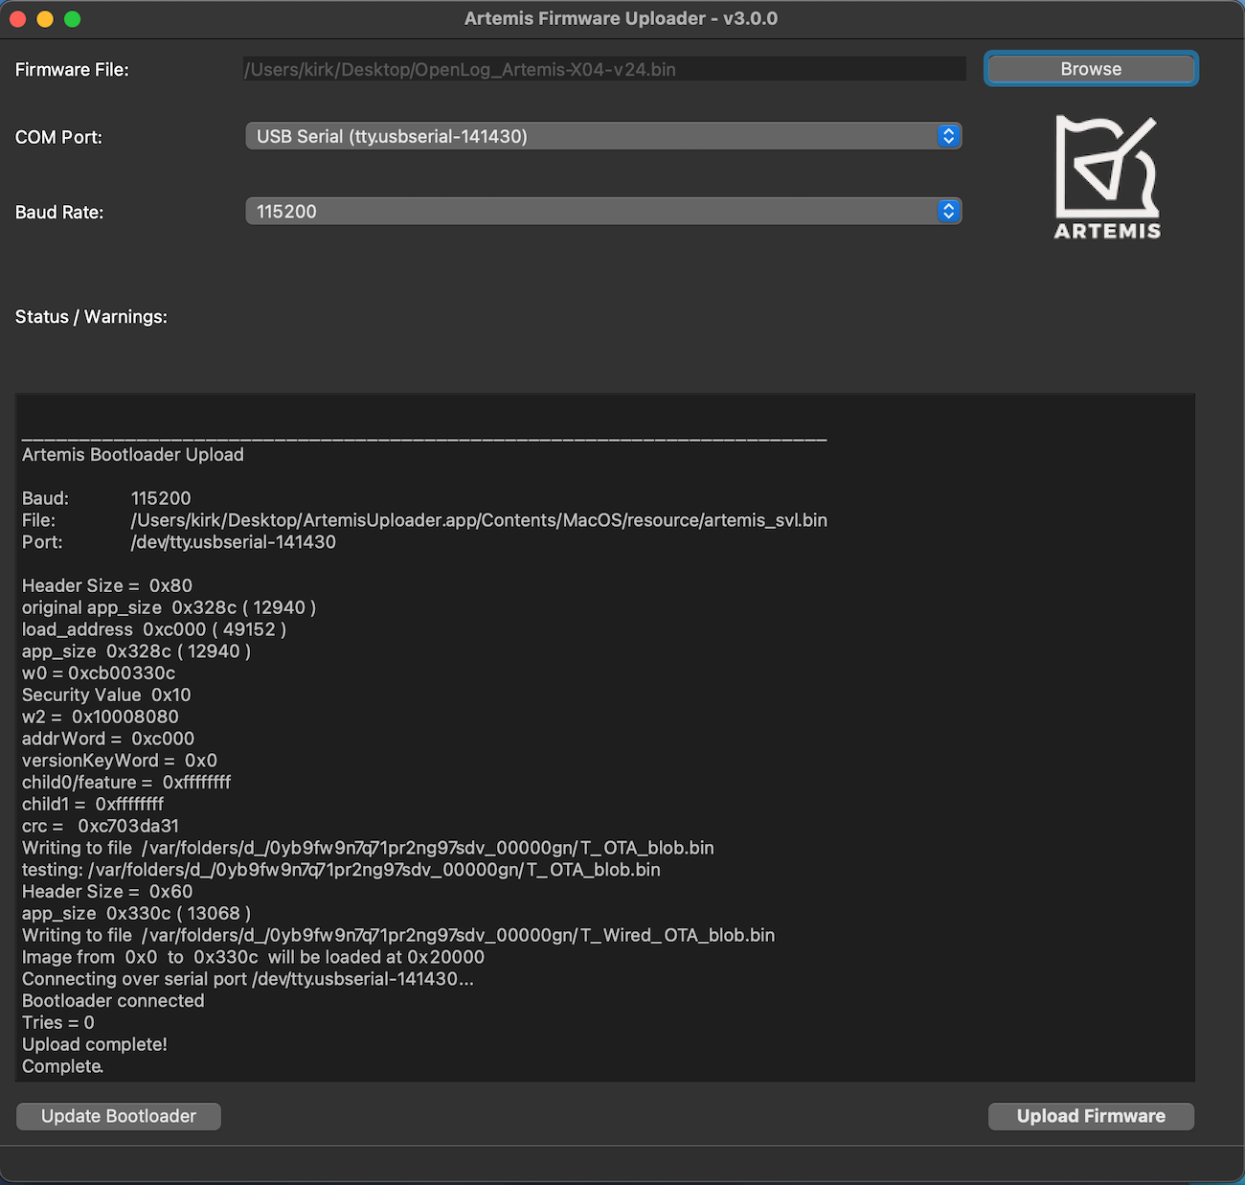Click the 'child1 = 0xffffffff' line
Image resolution: width=1245 pixels, height=1185 pixels.
pyautogui.click(x=93, y=804)
